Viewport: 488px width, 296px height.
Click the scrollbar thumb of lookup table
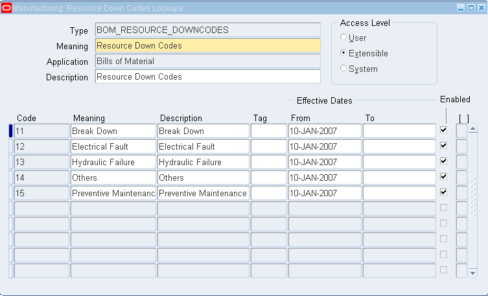473,196
